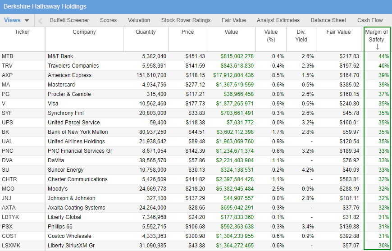Select the AXP ticker cell
The image size is (392, 251).
point(7,75)
